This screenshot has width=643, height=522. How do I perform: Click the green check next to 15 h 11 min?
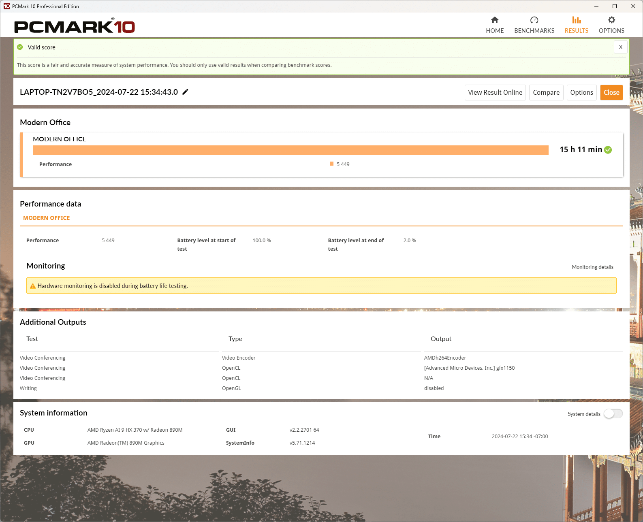(608, 150)
